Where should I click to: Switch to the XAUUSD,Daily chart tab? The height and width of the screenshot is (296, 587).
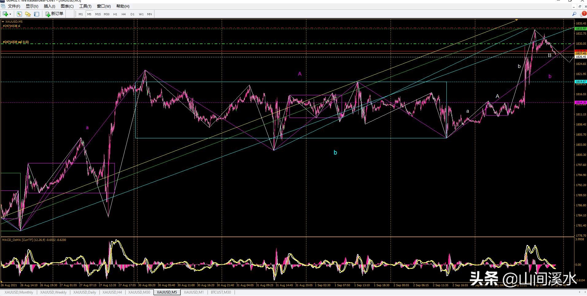tap(85, 292)
